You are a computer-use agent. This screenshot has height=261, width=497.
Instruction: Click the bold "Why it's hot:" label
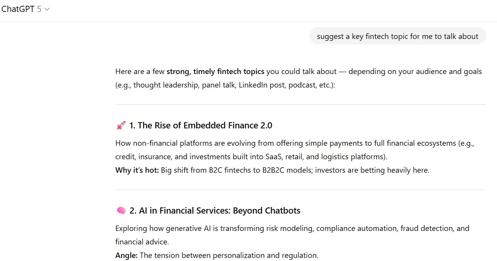[x=137, y=170]
